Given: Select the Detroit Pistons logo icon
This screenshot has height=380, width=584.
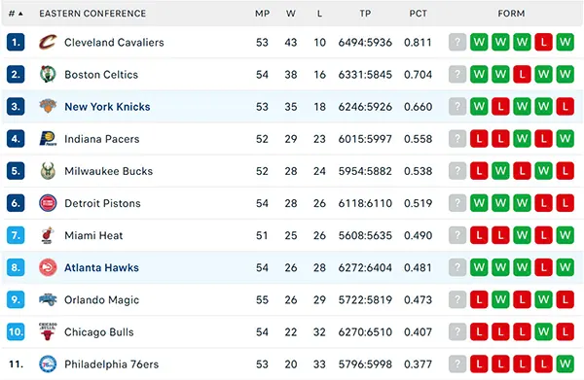Looking at the screenshot, I should click(x=48, y=203).
